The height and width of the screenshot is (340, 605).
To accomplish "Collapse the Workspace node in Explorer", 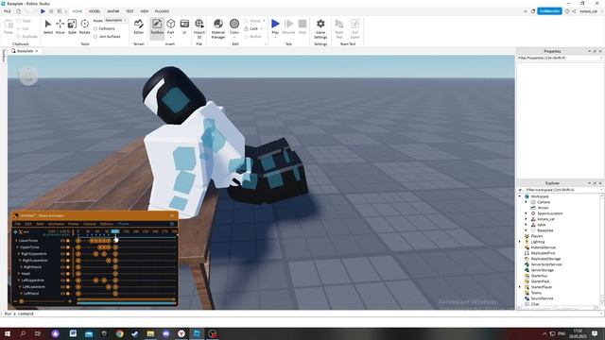I will (520, 196).
